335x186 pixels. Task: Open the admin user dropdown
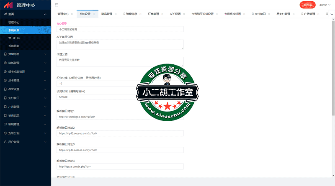(325, 5)
